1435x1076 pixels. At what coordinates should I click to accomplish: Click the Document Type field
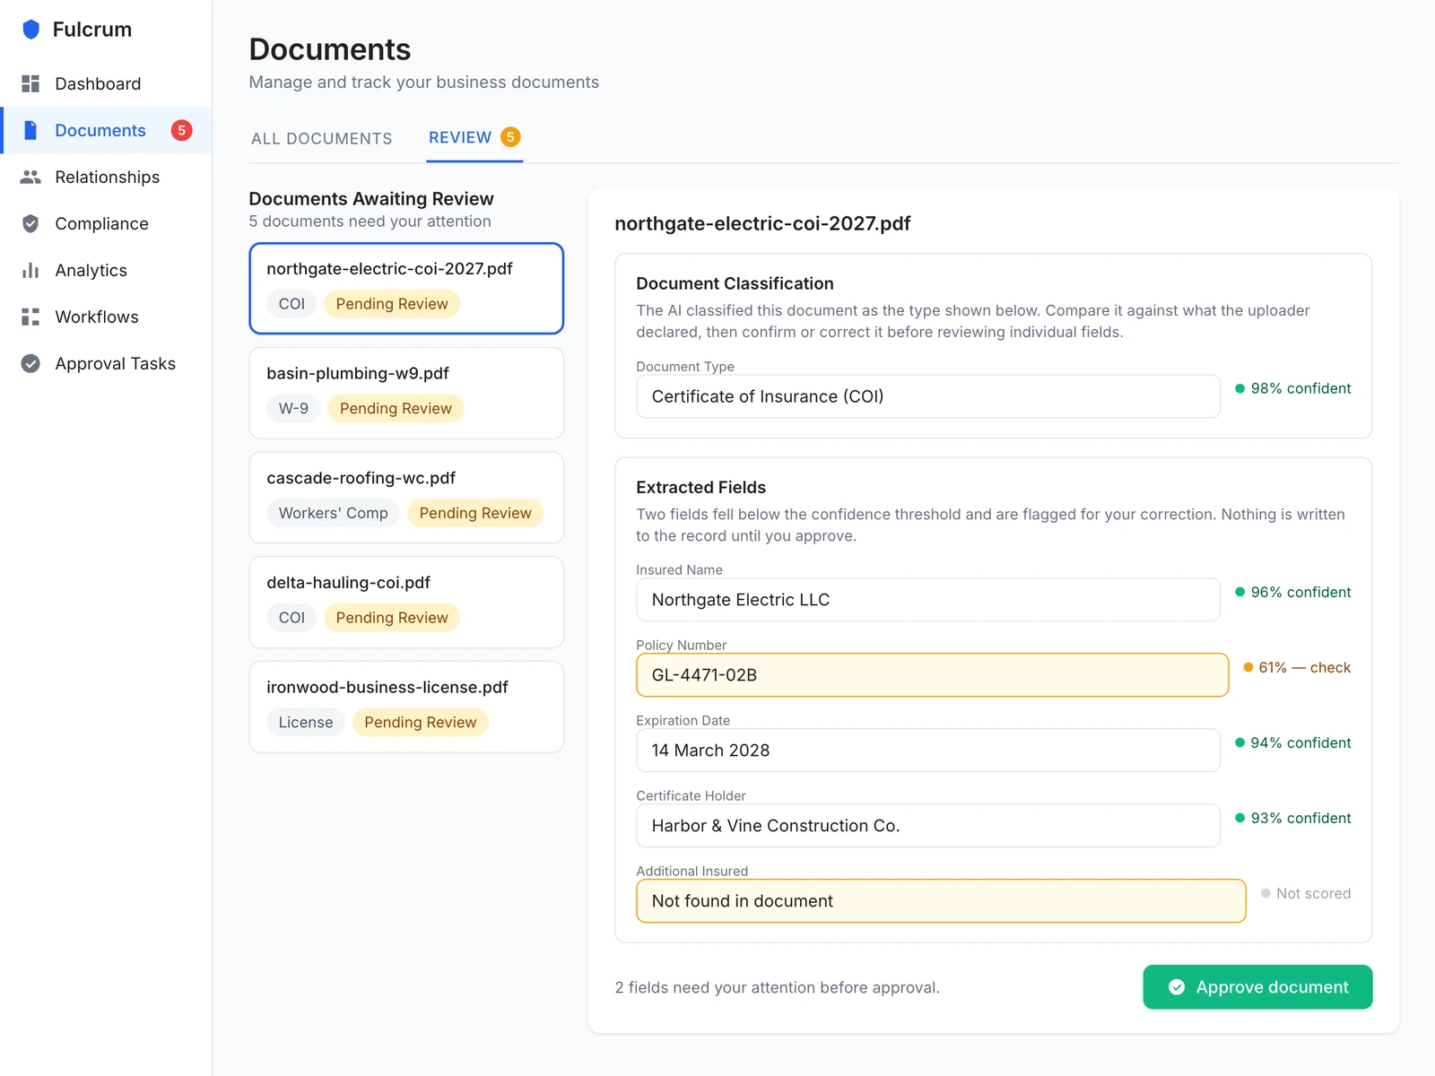pyautogui.click(x=928, y=396)
